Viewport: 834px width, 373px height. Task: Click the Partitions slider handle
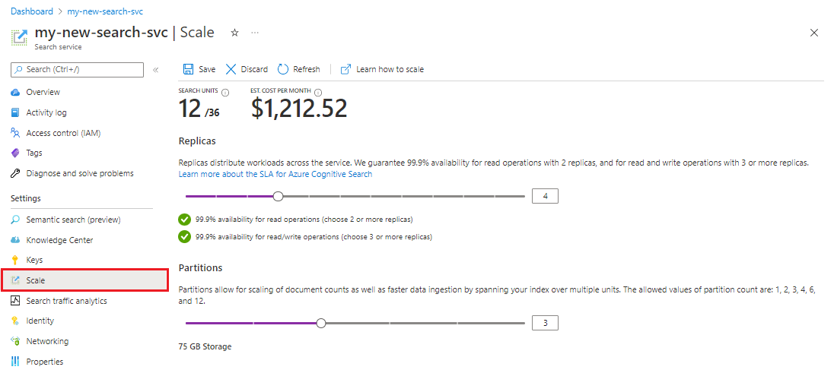[x=320, y=323]
